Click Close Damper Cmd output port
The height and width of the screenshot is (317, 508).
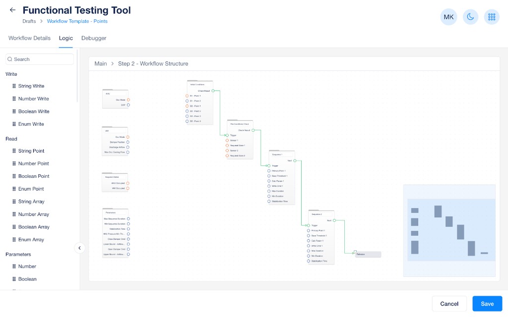128,239
